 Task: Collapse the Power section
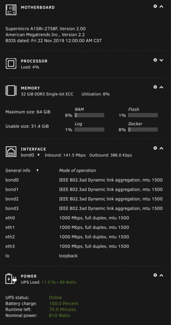pos(161,275)
